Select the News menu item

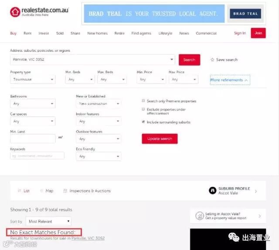[184, 33]
